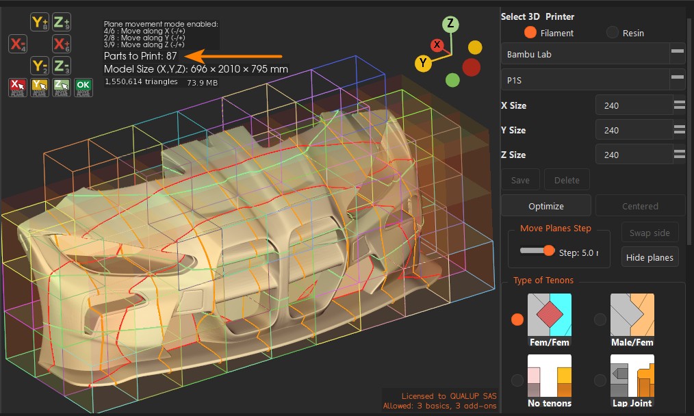
Task: Select the Lap Joint tenon option
Action: (x=632, y=381)
